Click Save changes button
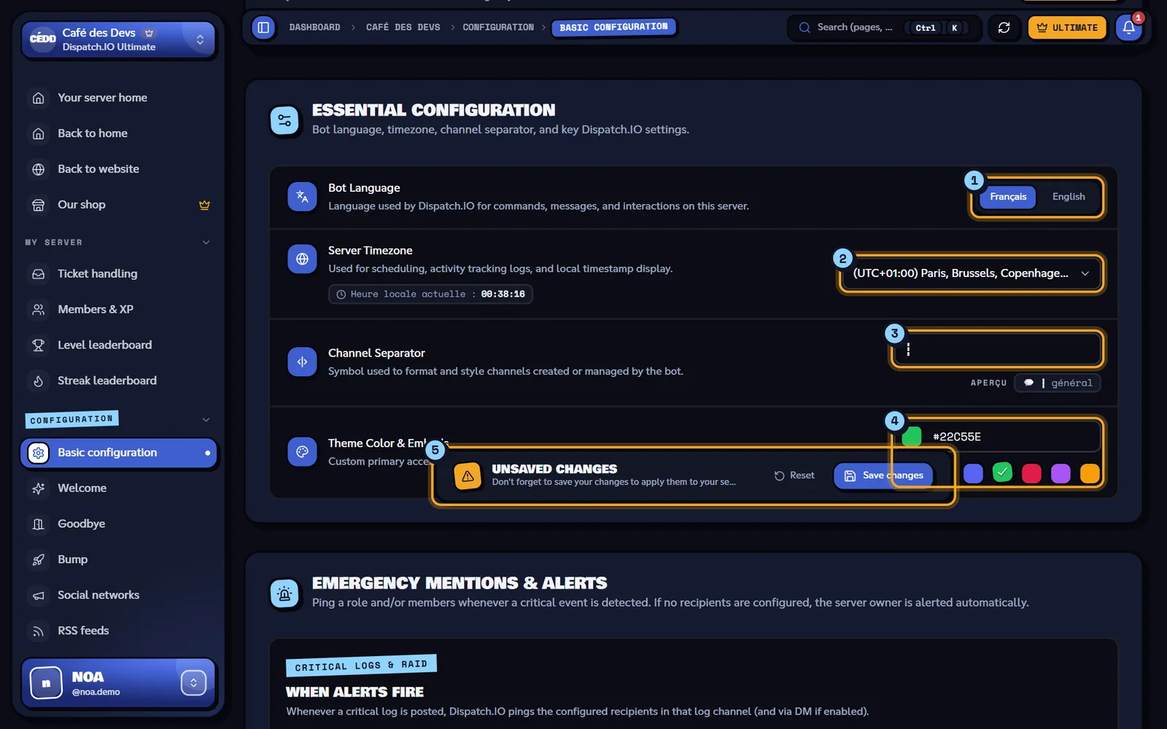This screenshot has width=1167, height=729. click(883, 476)
